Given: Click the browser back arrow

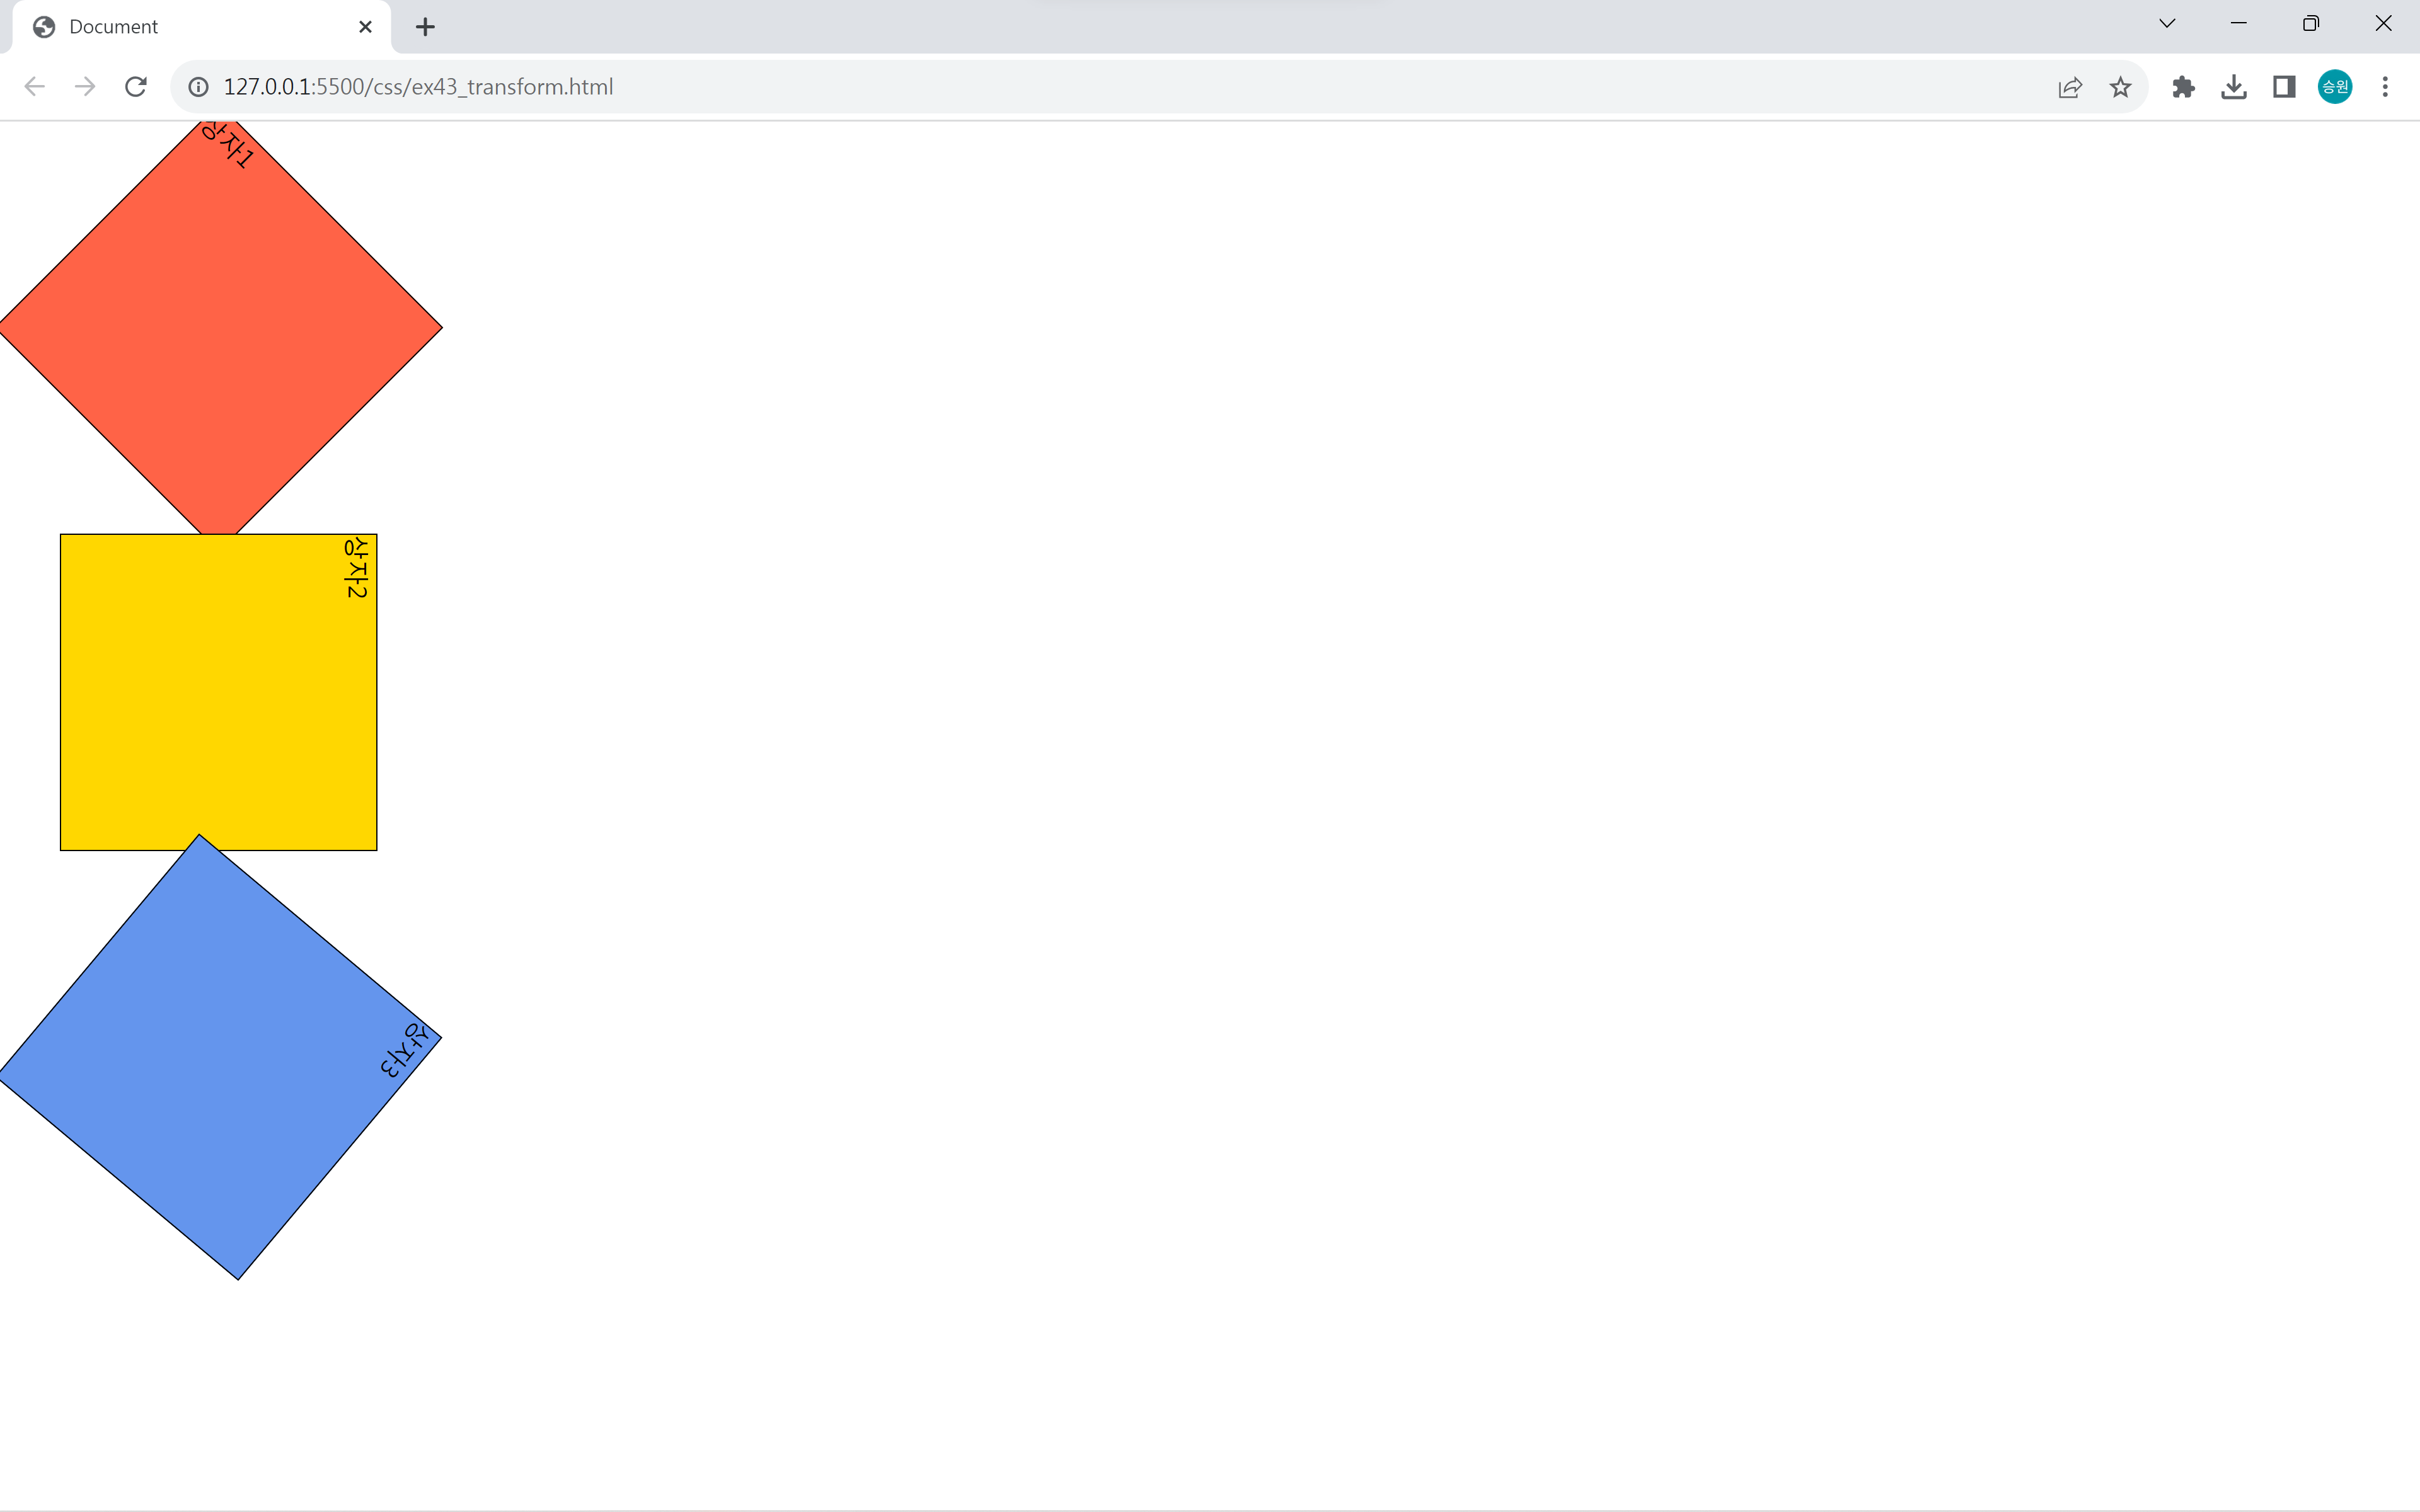Looking at the screenshot, I should coord(35,87).
